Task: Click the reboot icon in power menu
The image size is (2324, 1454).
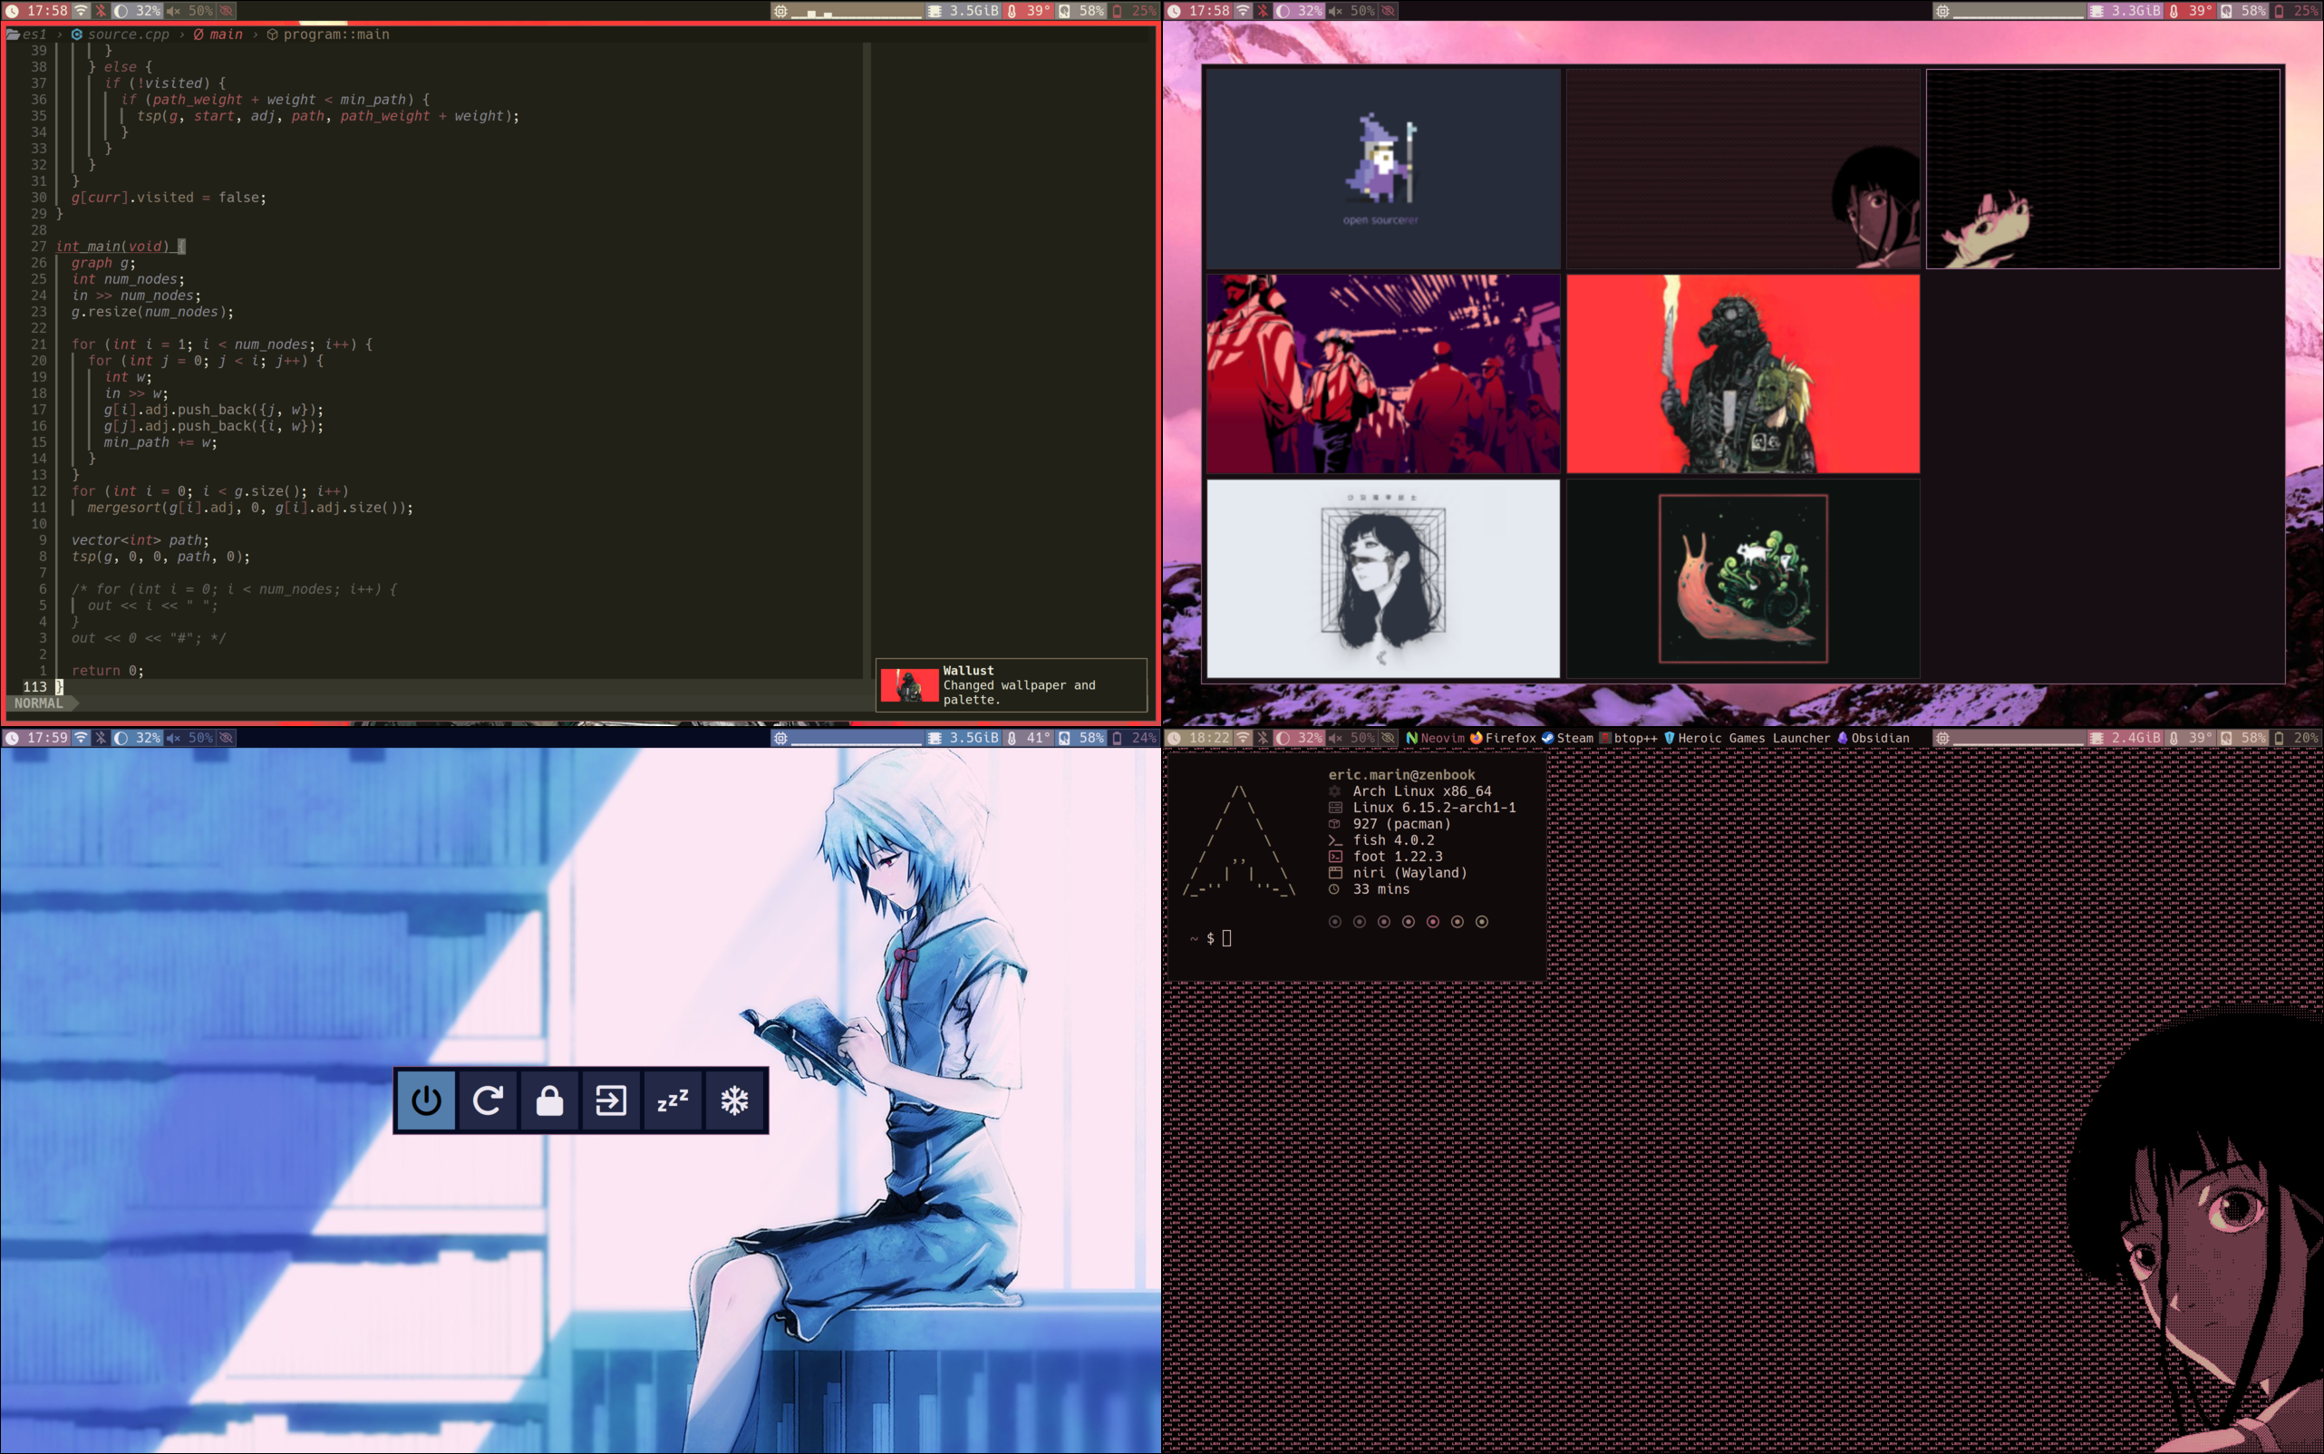Action: [488, 1100]
